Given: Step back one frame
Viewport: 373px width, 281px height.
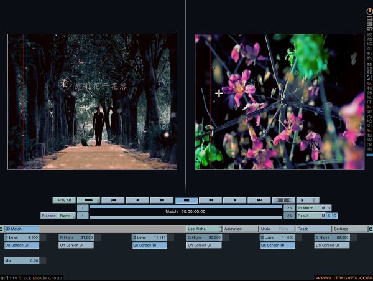Looking at the screenshot, I should (162, 200).
